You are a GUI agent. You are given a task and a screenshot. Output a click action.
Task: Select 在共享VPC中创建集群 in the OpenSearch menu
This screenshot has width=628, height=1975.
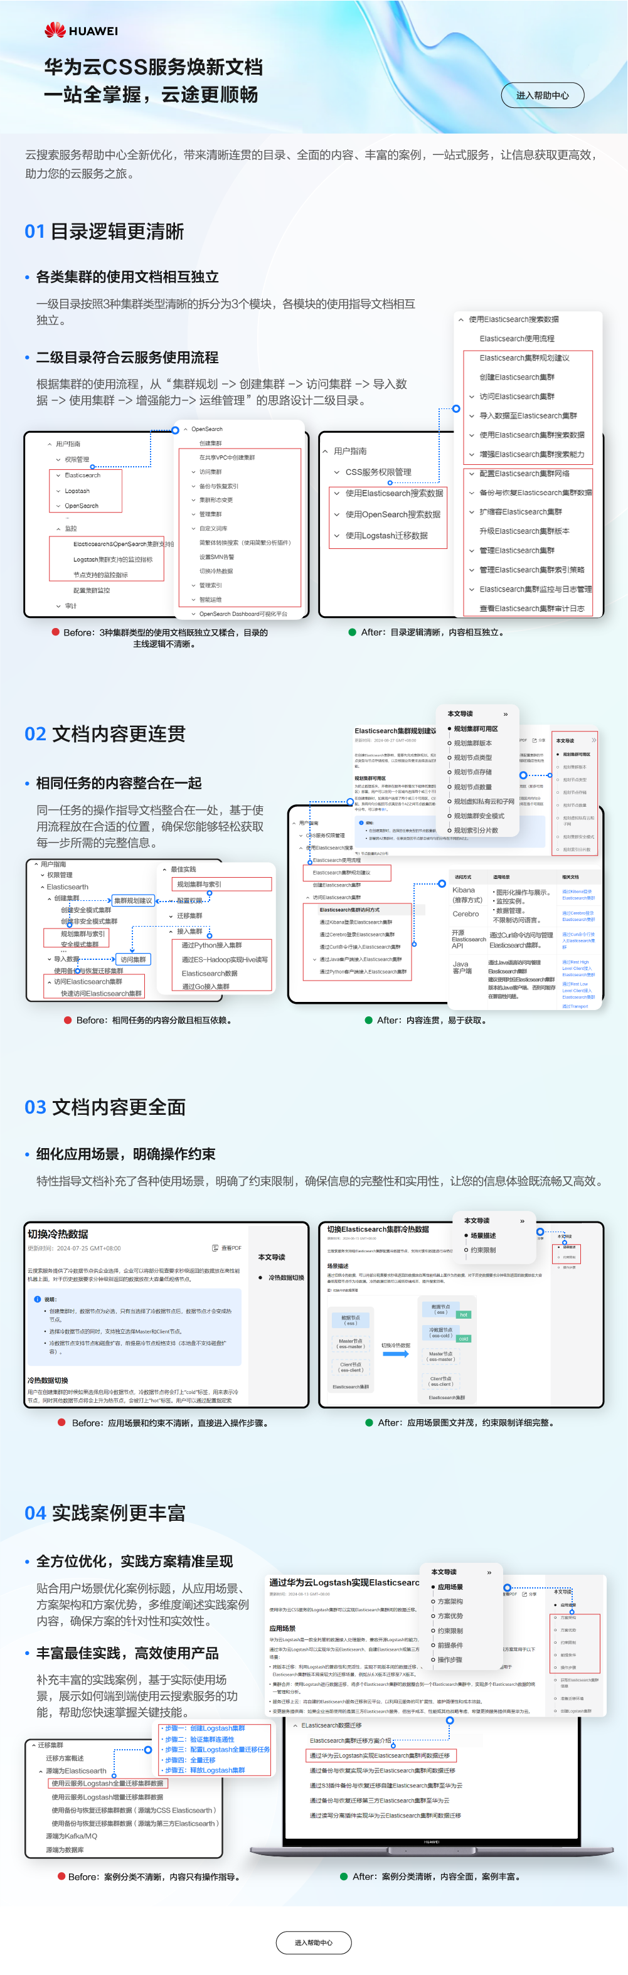[x=227, y=457]
